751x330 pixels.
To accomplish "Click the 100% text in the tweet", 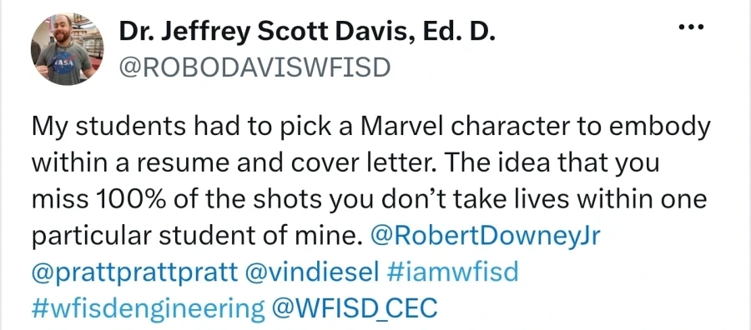I will coord(124,199).
